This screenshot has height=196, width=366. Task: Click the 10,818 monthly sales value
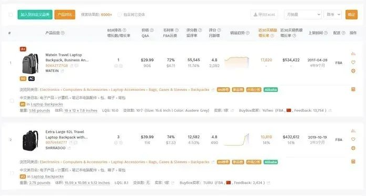[x=266, y=137]
